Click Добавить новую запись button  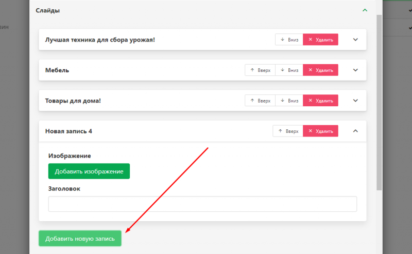coord(80,239)
